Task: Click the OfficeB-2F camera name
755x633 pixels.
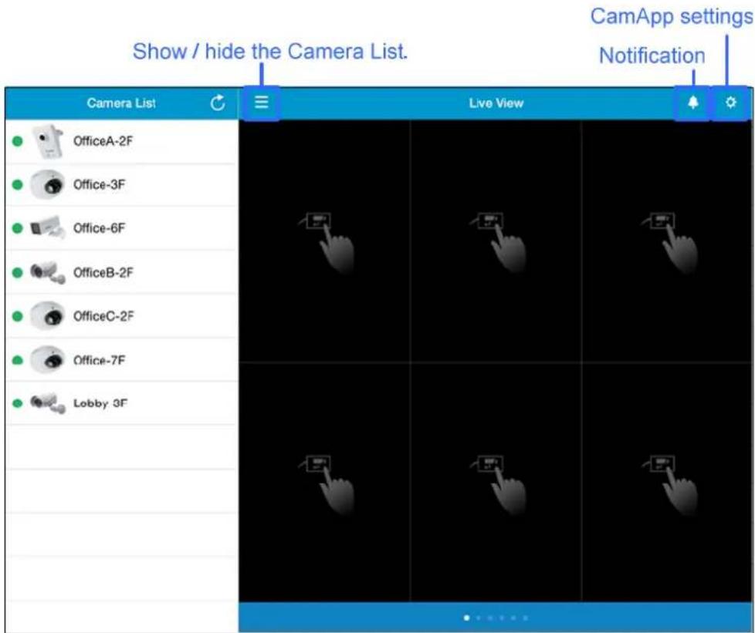Action: click(103, 273)
